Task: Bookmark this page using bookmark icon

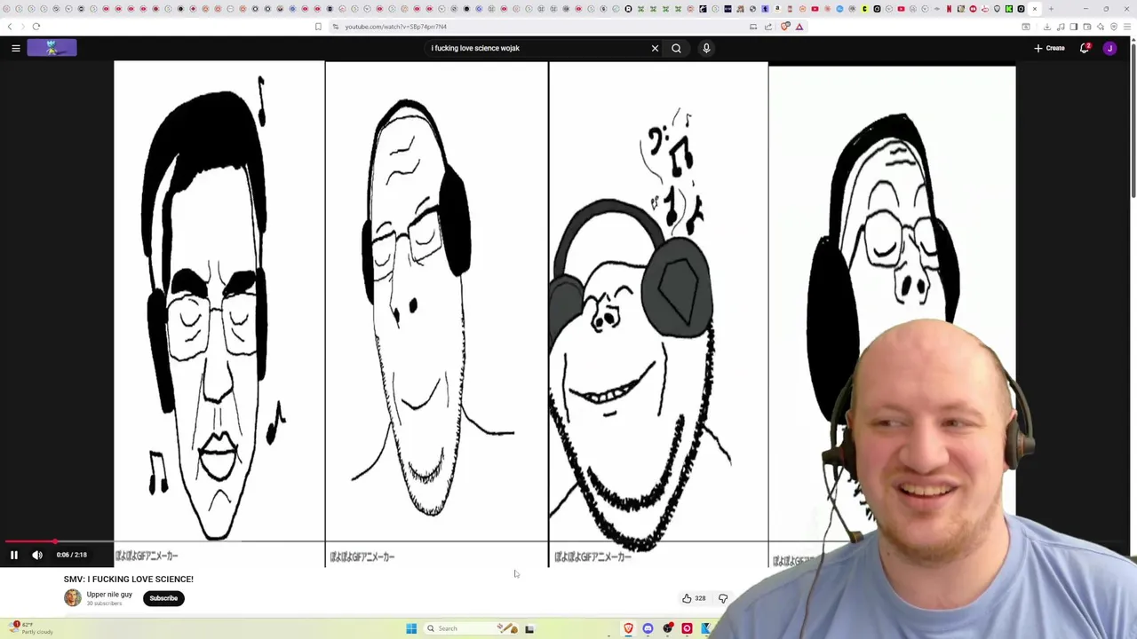Action: 318,27
